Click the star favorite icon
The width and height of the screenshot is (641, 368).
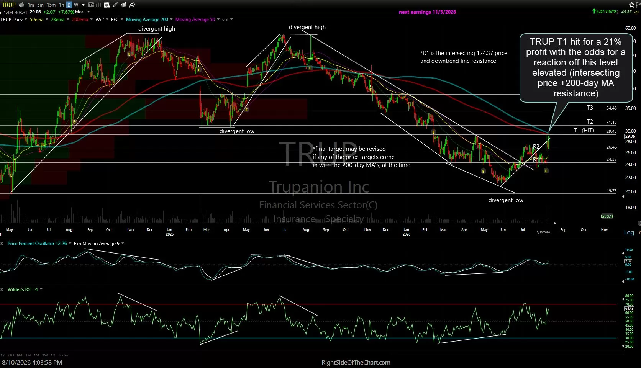coord(631,5)
